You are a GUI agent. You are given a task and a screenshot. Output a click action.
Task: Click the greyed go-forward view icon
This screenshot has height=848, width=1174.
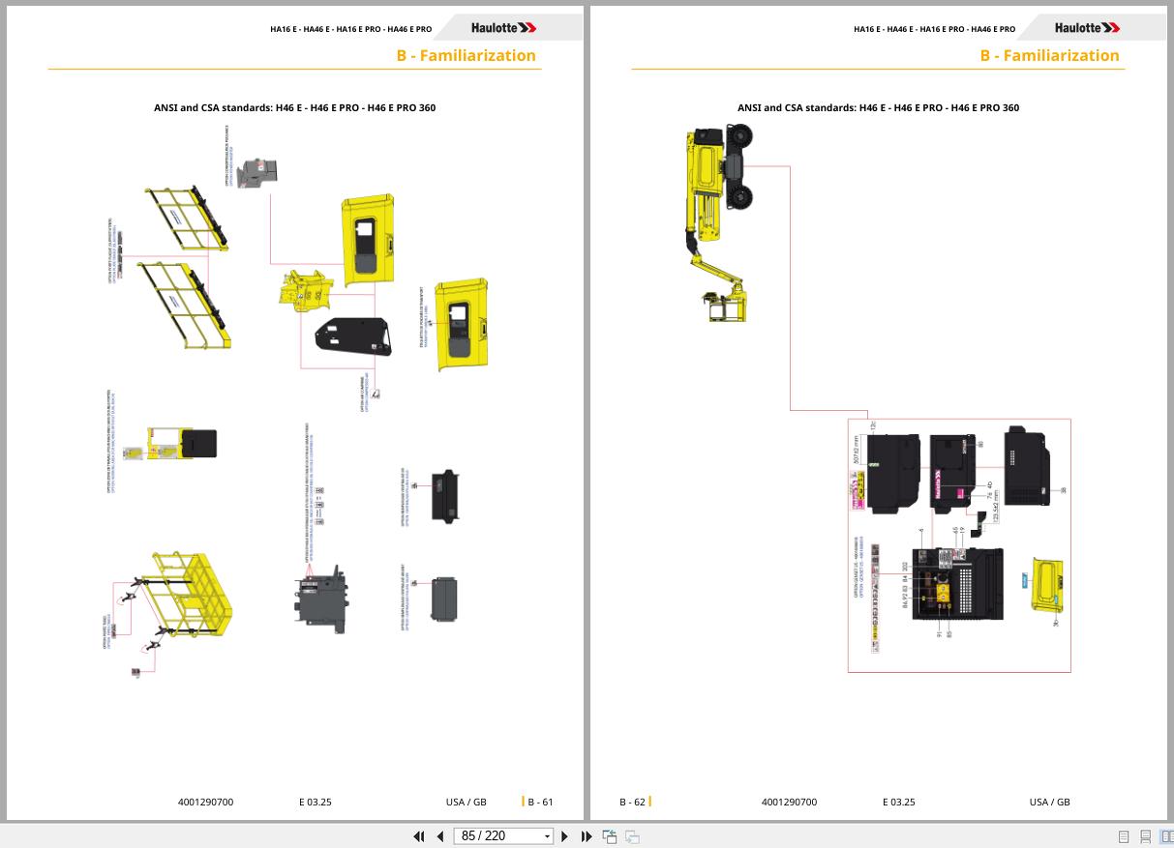click(632, 836)
